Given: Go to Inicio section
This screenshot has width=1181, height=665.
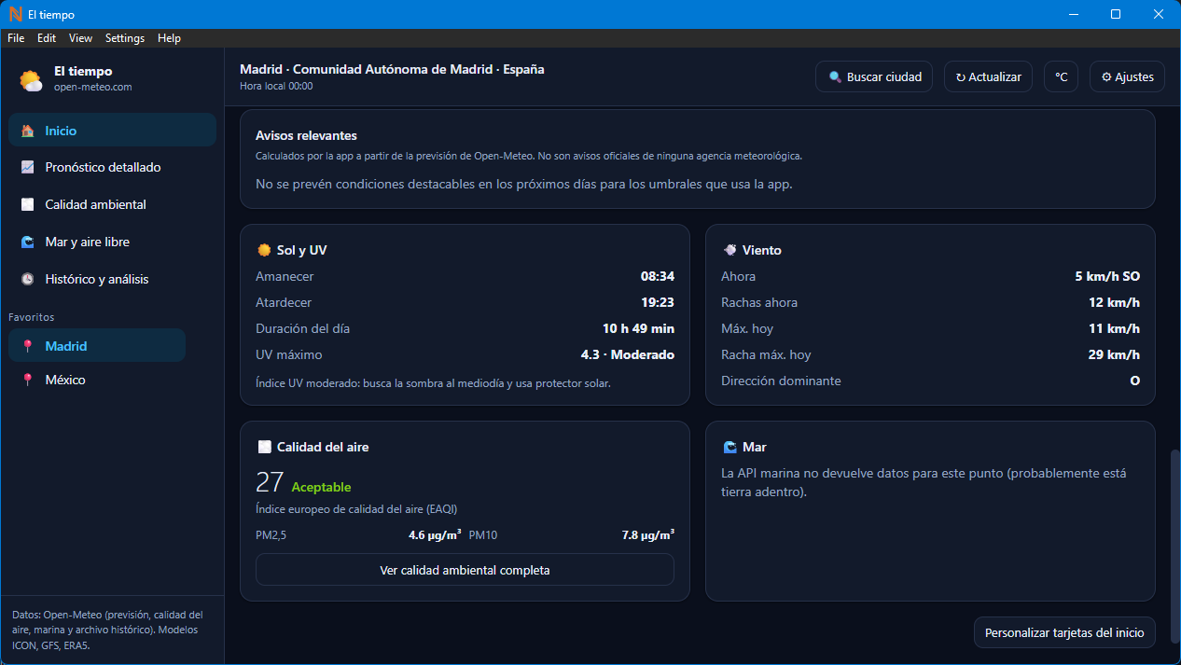Looking at the screenshot, I should point(113,131).
